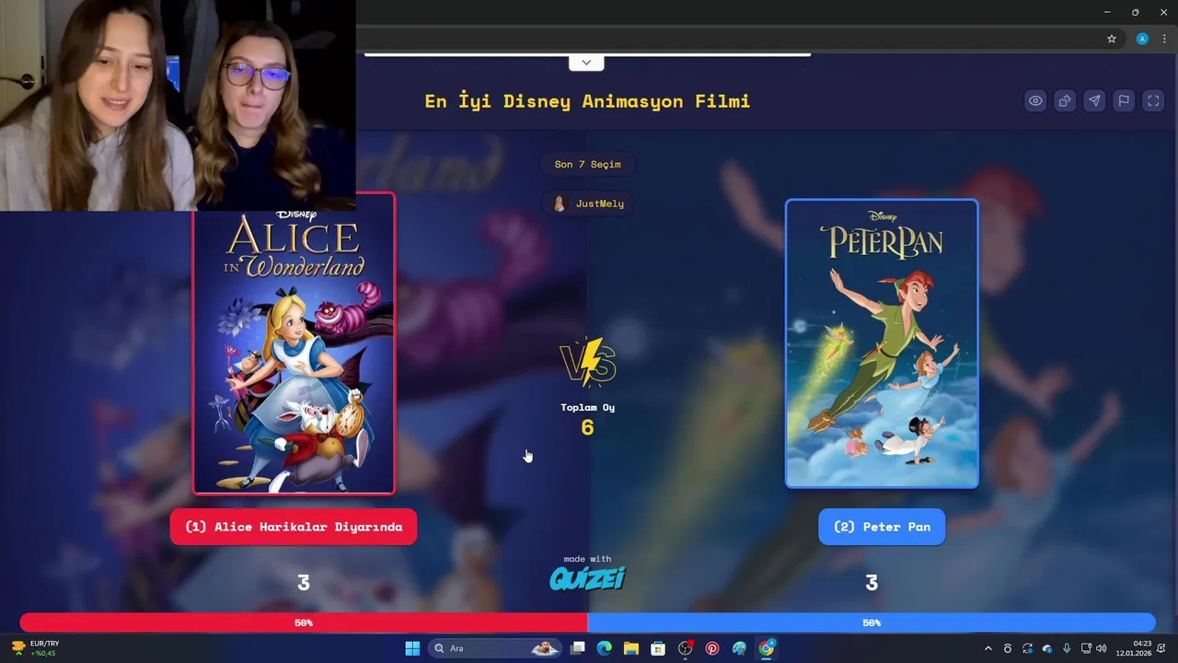Open Task View on taskbar
Viewport: 1178px width, 663px height.
577,648
